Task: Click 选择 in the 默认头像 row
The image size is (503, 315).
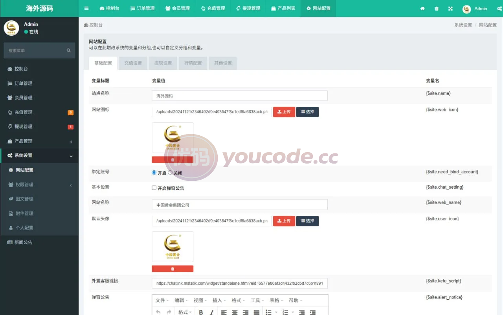Action: (x=307, y=221)
